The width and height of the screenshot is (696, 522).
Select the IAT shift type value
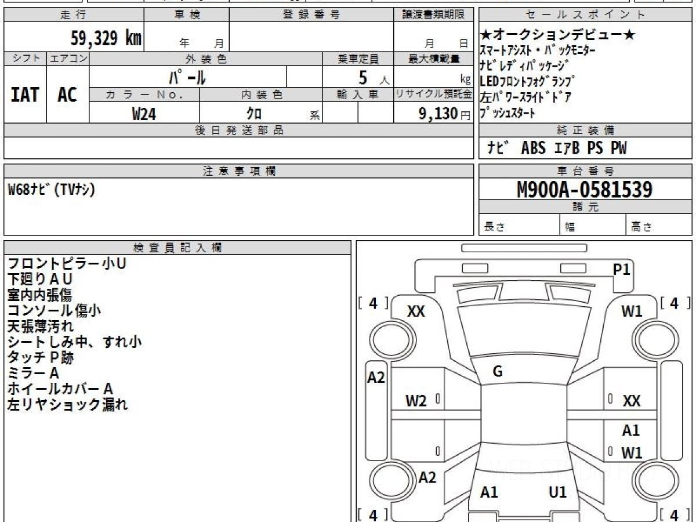point(25,95)
